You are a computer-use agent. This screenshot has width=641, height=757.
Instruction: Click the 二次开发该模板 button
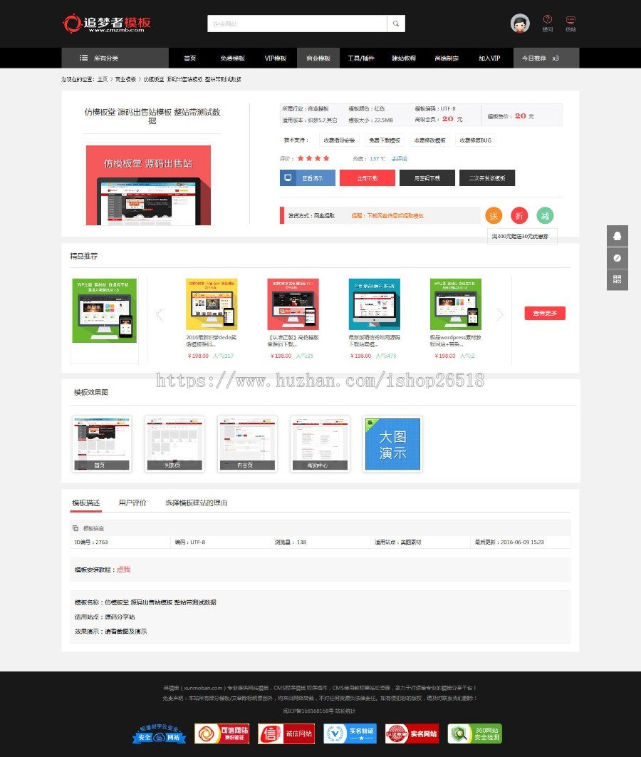pyautogui.click(x=487, y=177)
